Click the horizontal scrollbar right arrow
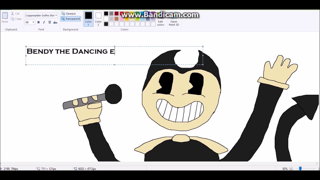The image size is (320, 180). tap(317, 164)
